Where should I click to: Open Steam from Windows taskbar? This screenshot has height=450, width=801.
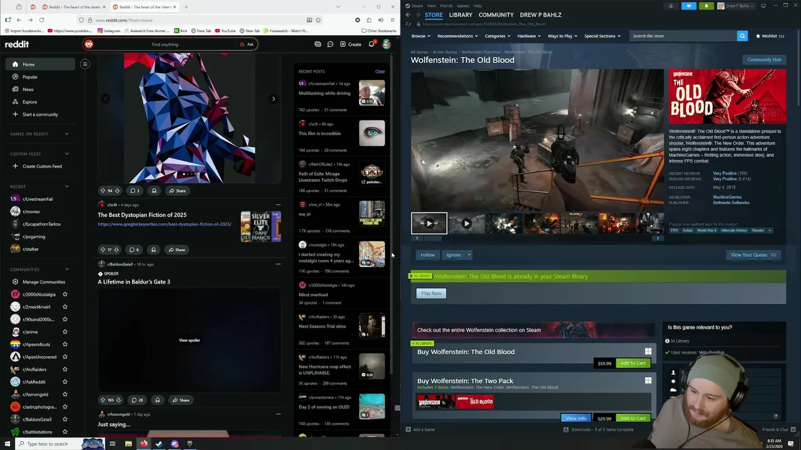pyautogui.click(x=159, y=444)
